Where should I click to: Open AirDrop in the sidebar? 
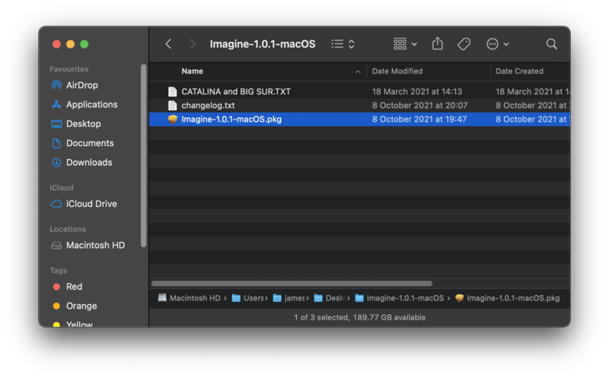pos(81,85)
